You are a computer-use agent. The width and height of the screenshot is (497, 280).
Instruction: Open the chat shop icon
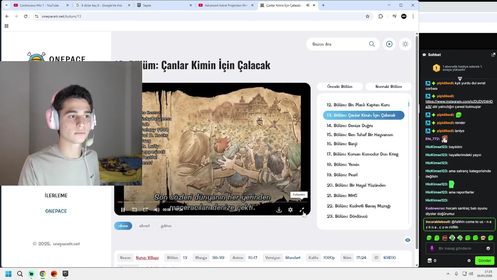tap(429, 261)
